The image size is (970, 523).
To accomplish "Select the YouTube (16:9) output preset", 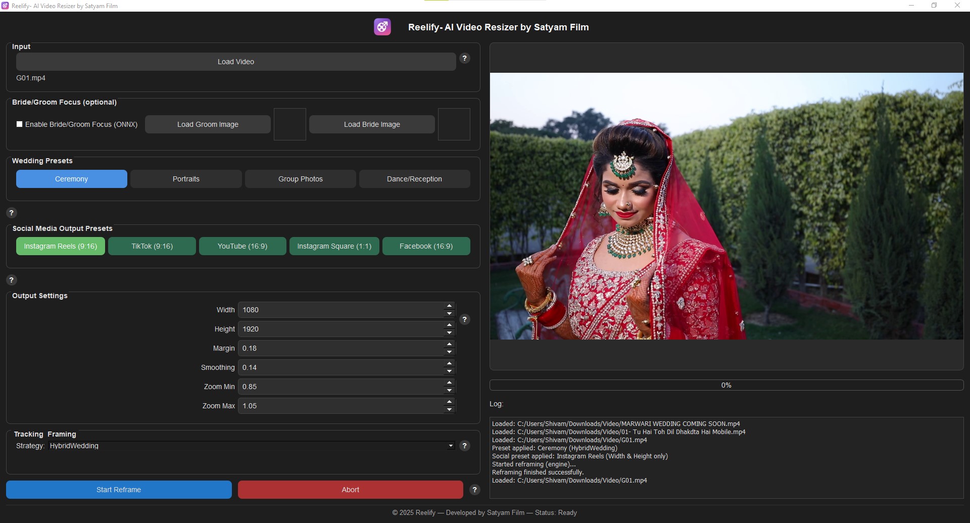I will click(243, 246).
